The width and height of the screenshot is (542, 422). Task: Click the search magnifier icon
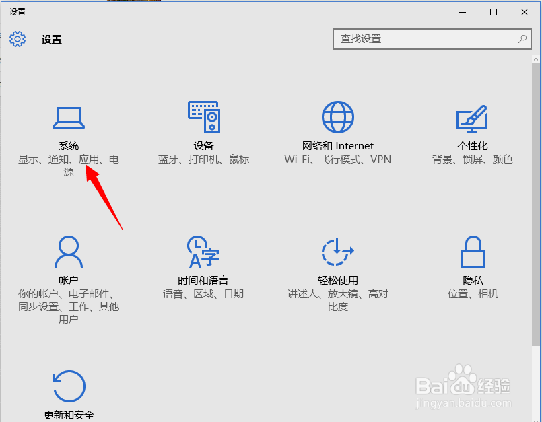522,39
